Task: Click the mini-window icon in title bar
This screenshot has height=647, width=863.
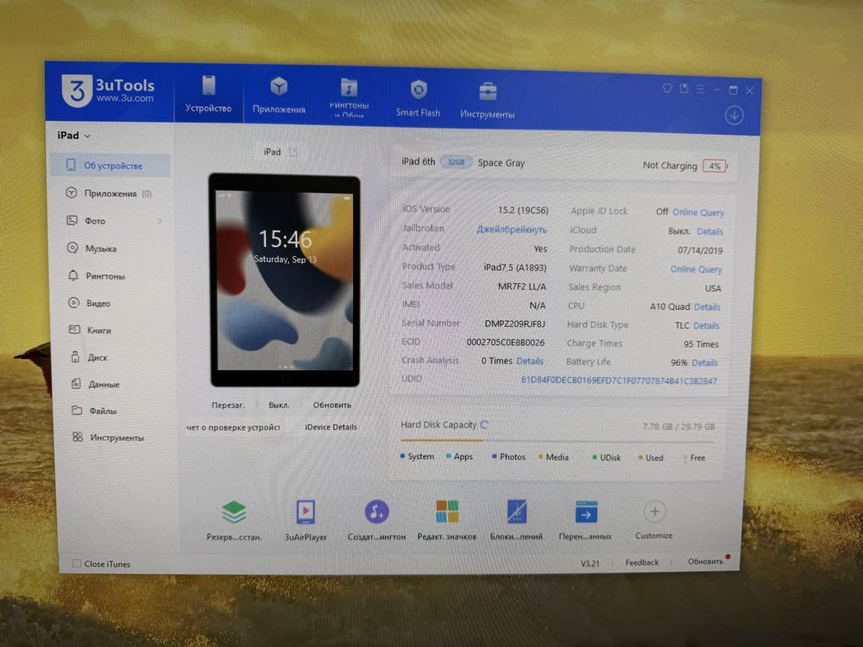Action: tap(683, 89)
